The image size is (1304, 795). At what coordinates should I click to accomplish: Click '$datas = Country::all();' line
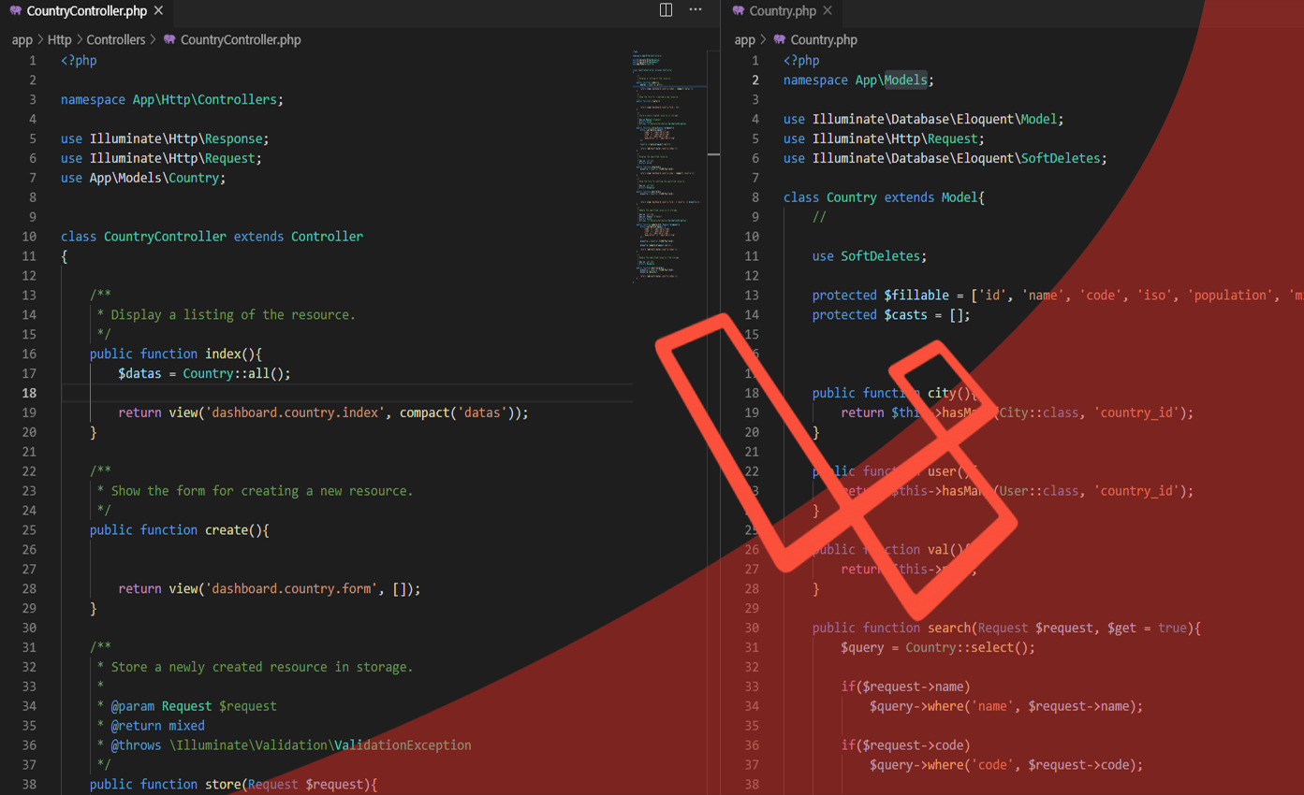204,373
